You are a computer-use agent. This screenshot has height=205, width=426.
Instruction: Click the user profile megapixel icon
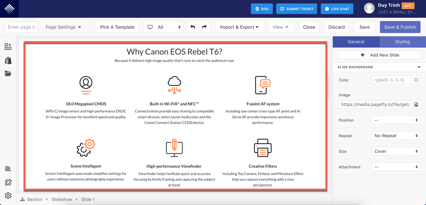[86, 85]
